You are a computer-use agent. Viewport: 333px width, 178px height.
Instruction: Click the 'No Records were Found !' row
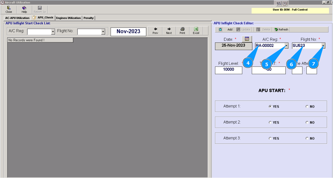(x=40, y=40)
